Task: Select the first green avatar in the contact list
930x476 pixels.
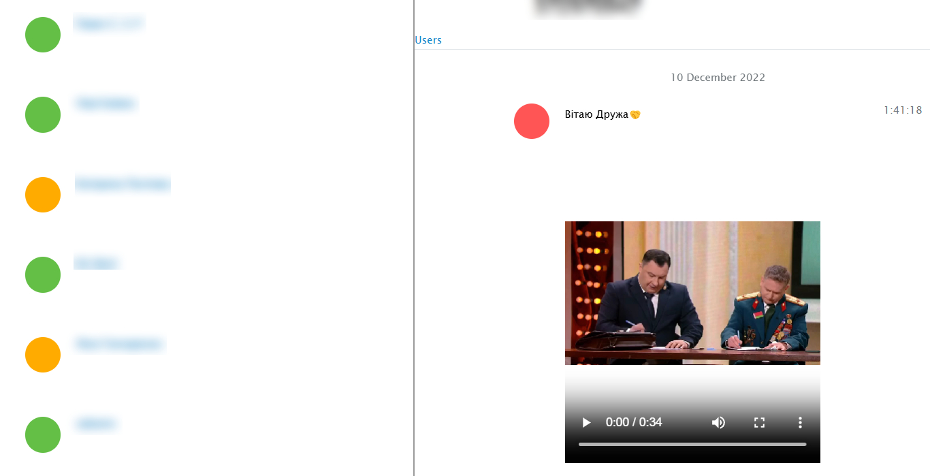Action: click(x=43, y=35)
